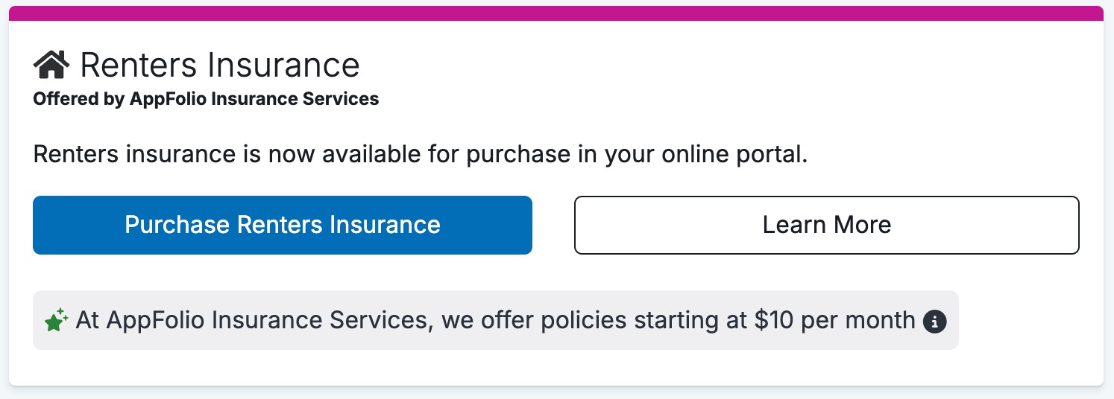Image resolution: width=1114 pixels, height=399 pixels.
Task: Click the word 'More' on the outlined button
Action: click(x=862, y=225)
